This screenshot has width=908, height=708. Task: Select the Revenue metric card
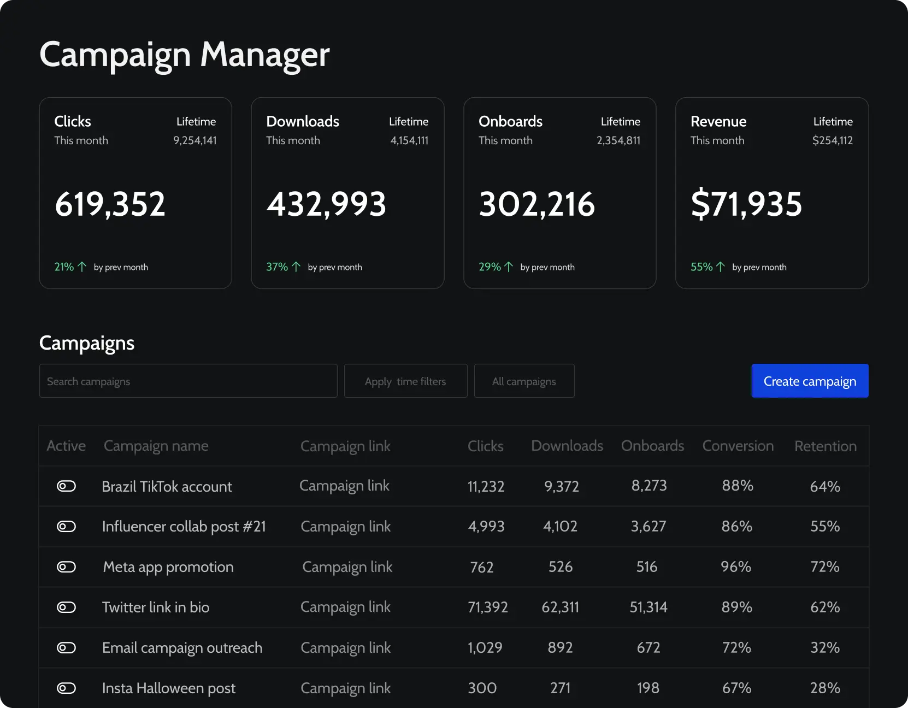tap(771, 193)
